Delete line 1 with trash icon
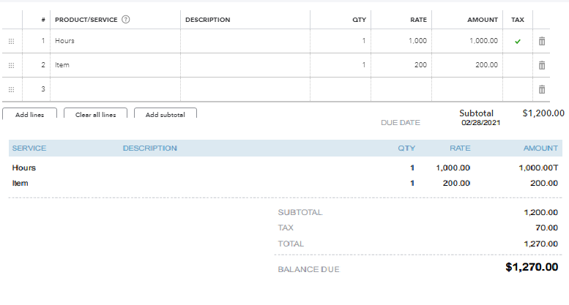Image resolution: width=569 pixels, height=305 pixels. click(x=542, y=41)
